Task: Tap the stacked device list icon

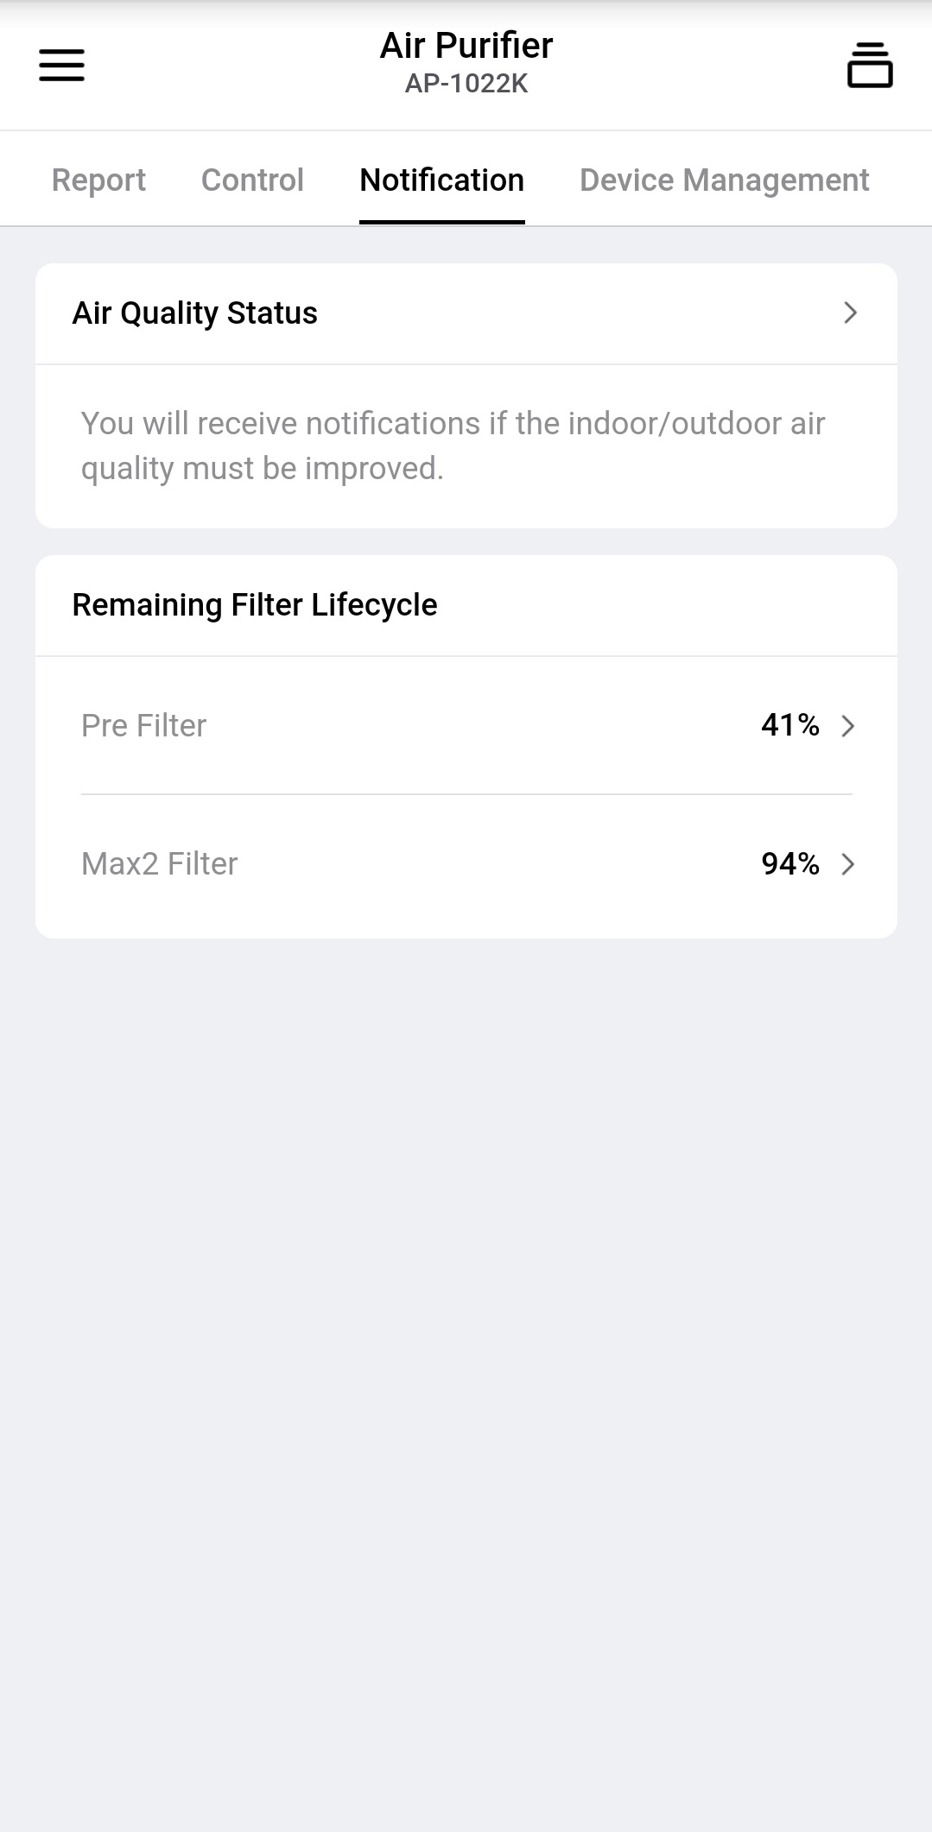Action: point(869,65)
